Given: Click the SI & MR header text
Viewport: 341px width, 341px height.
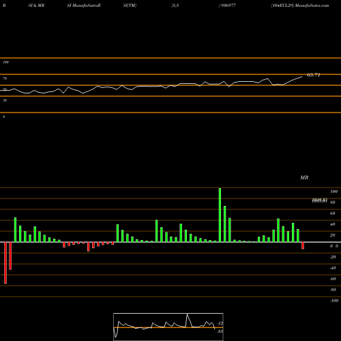Looking at the screenshot, I should (x=36, y=5).
